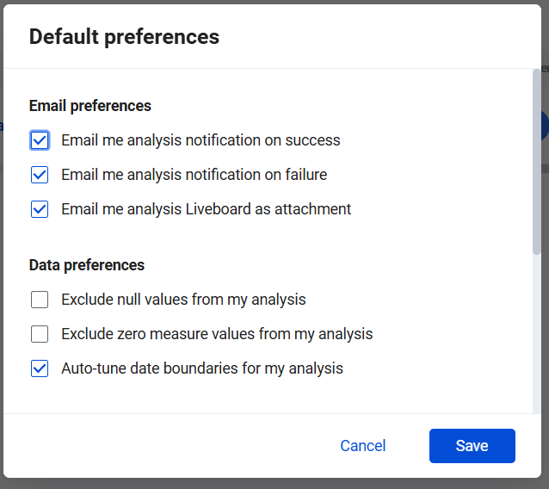Image resolution: width=549 pixels, height=489 pixels.
Task: Save the default preferences
Action: point(472,446)
